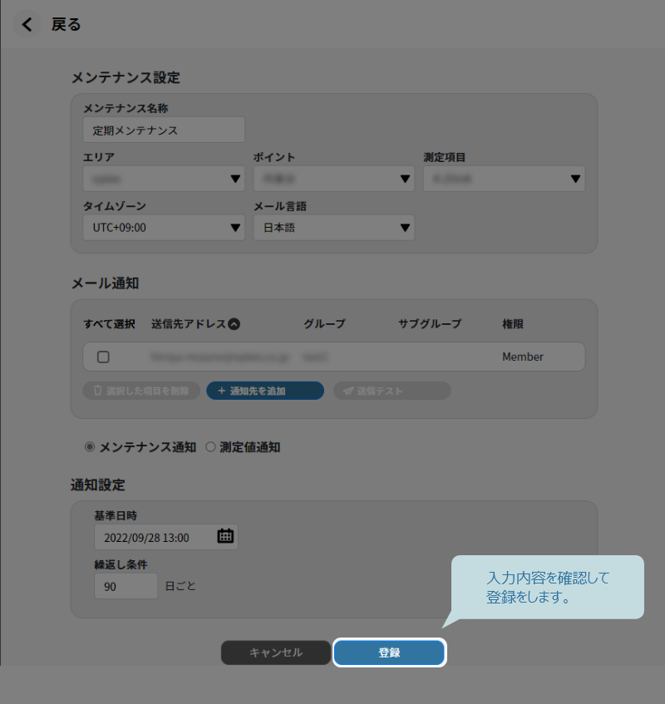Click the メンテナンス名称 input field
The image size is (665, 704).
click(164, 130)
